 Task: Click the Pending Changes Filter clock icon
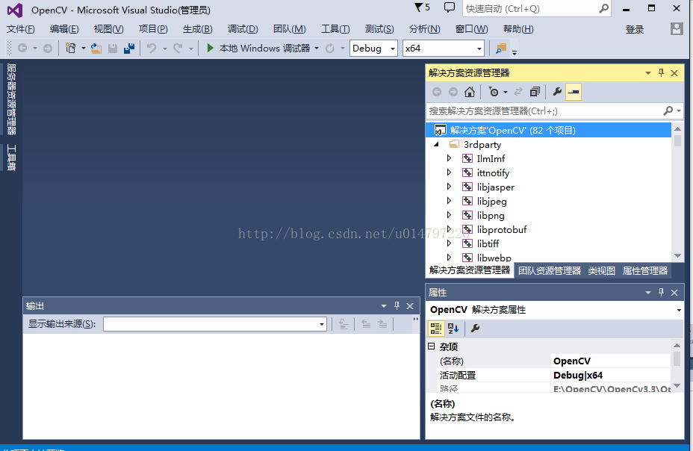point(494,92)
